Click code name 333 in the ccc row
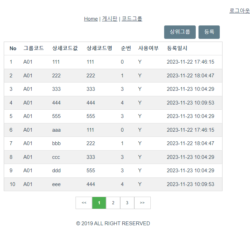The width and height of the screenshot is (250, 229). coord(91,157)
